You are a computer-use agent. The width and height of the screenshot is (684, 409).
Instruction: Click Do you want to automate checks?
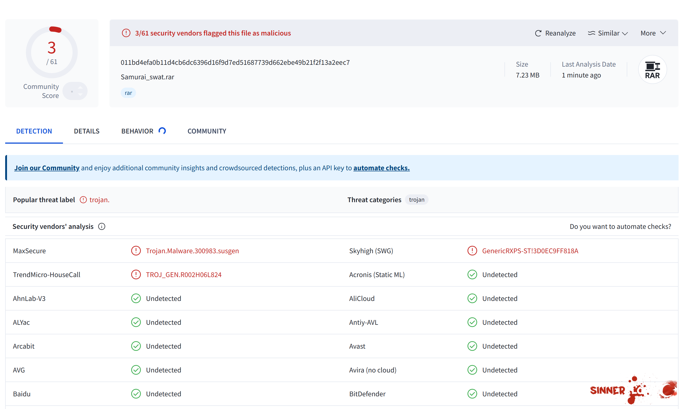[x=620, y=227]
